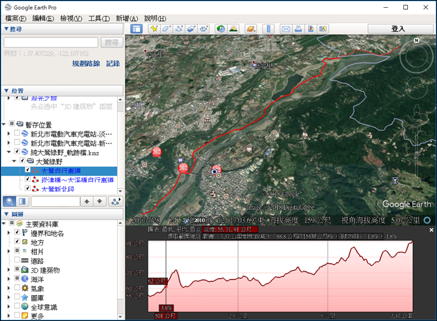This screenshot has width=437, height=321.
Task: Click the cocktail glass icon on map
Action: pyautogui.click(x=395, y=181)
